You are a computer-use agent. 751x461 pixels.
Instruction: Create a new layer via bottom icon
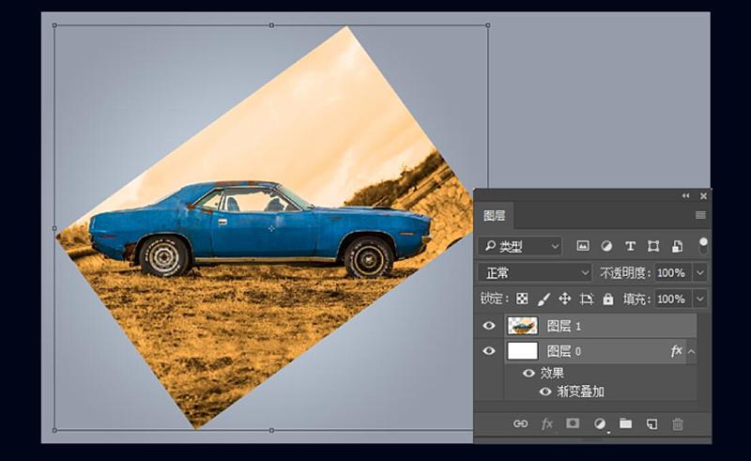[x=651, y=423]
